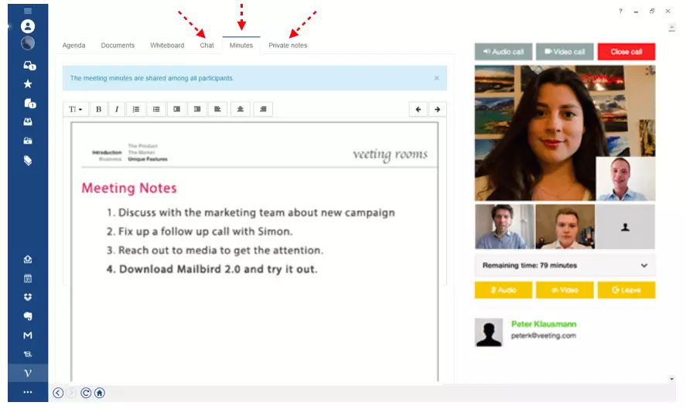Click the peterk@veeting.com email address

[x=544, y=336]
